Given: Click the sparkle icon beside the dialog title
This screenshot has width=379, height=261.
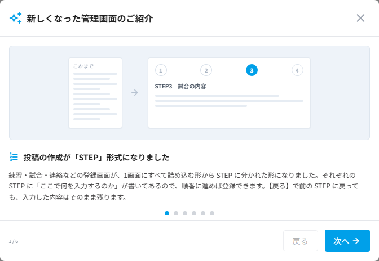Looking at the screenshot, I should (16, 18).
